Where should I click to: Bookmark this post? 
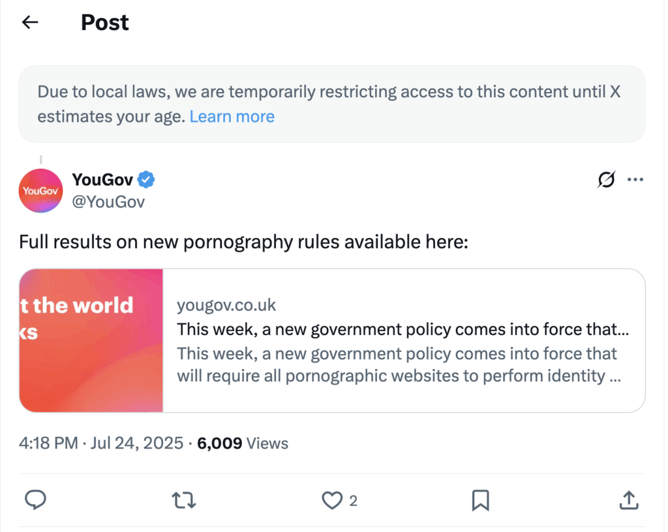click(x=480, y=500)
